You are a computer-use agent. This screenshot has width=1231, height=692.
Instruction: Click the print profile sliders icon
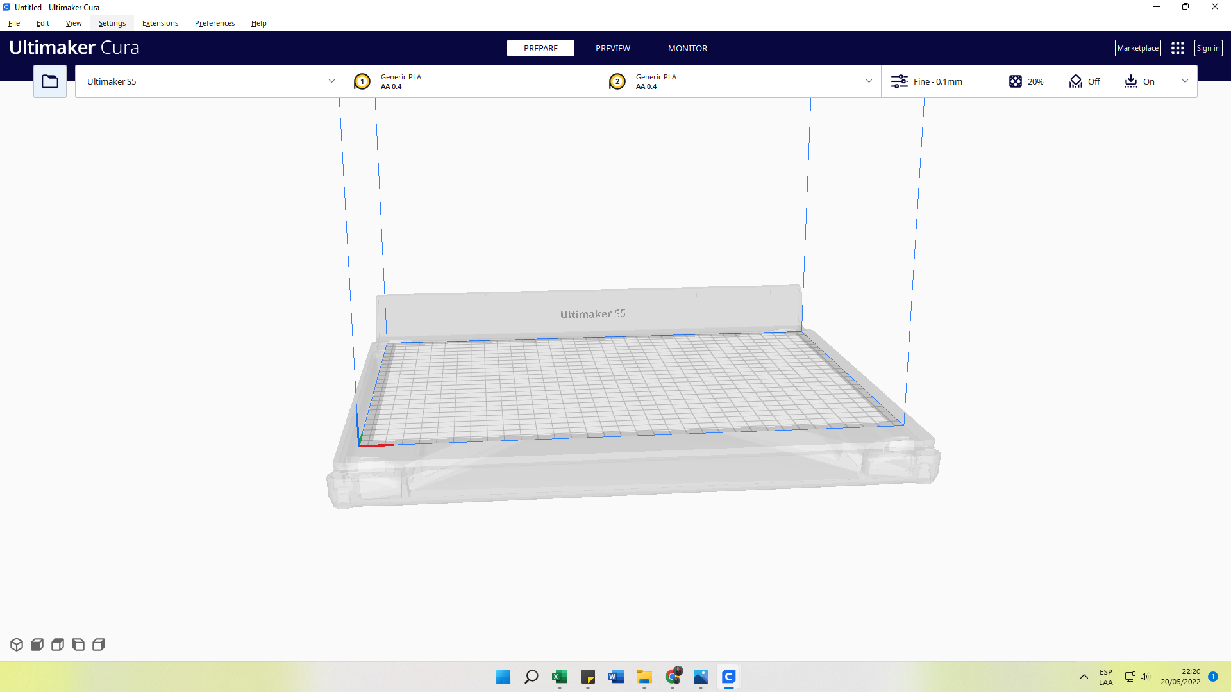900,81
